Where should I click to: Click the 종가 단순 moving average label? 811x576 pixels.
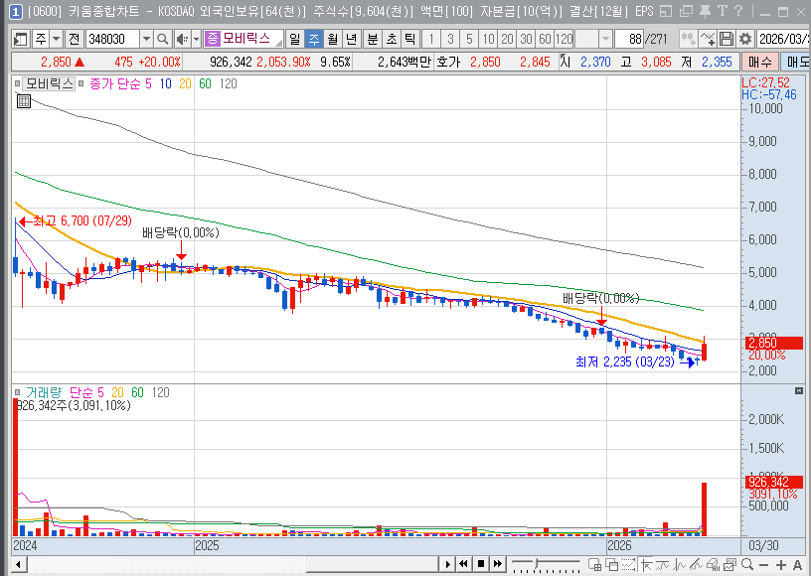point(115,83)
